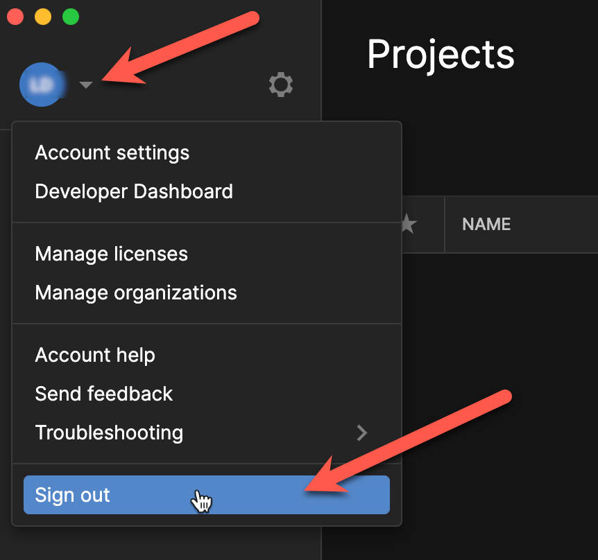Open Manage organizations
This screenshot has height=560, width=598.
[135, 292]
